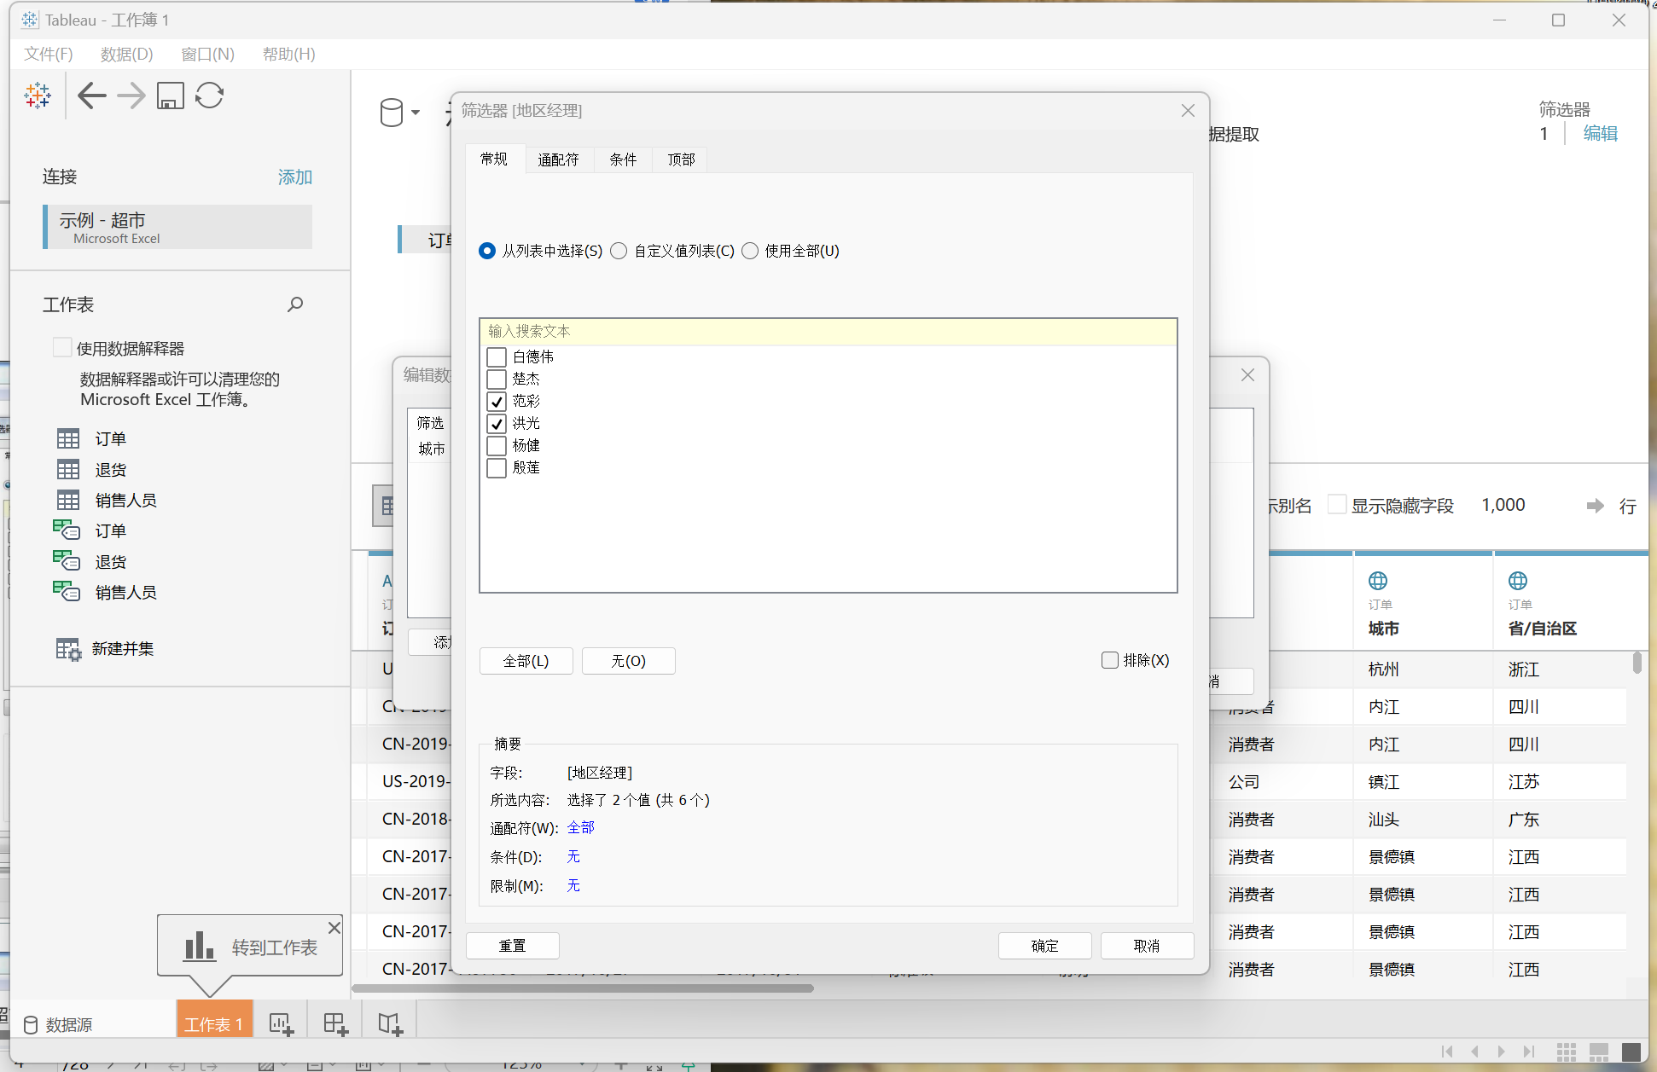Viewport: 1657px width, 1072px height.
Task: Click the new worksheet tab icon
Action: (x=281, y=1023)
